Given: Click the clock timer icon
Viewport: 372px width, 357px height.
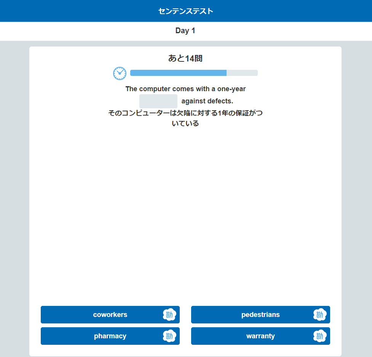Looking at the screenshot, I should click(x=120, y=73).
